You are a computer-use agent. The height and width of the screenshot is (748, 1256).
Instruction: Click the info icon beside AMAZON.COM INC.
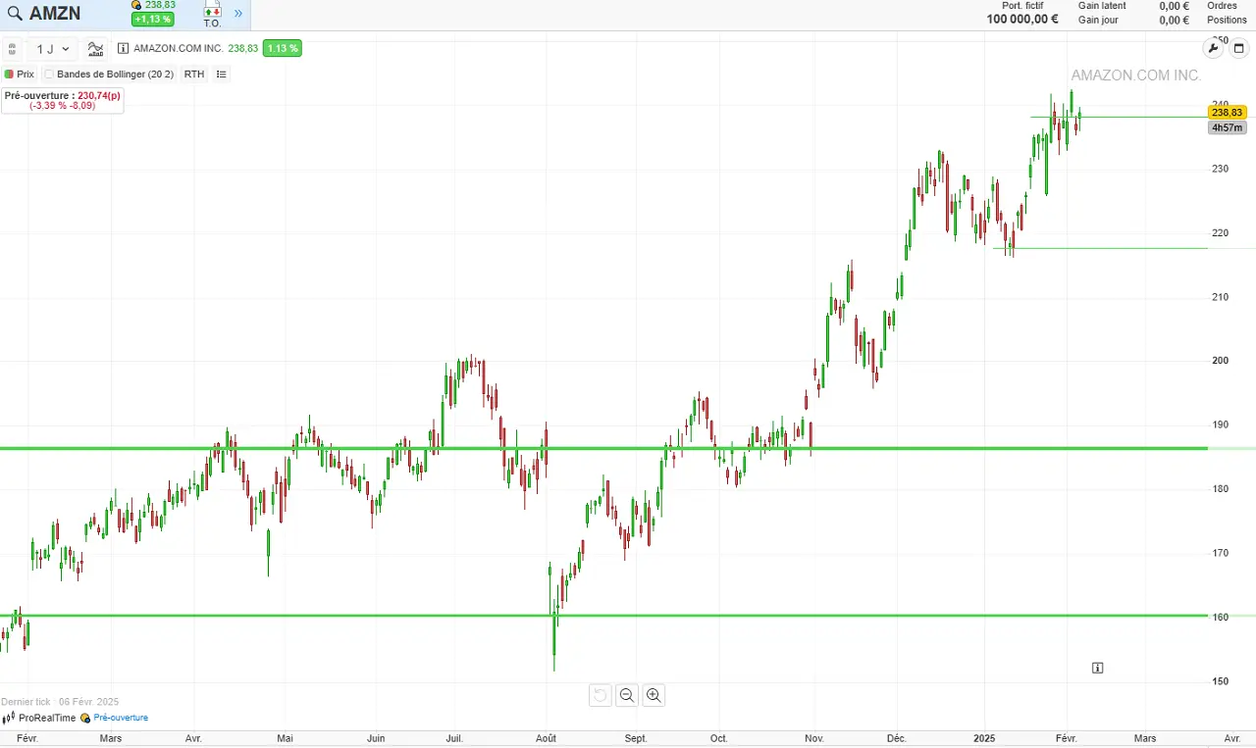pyautogui.click(x=123, y=48)
